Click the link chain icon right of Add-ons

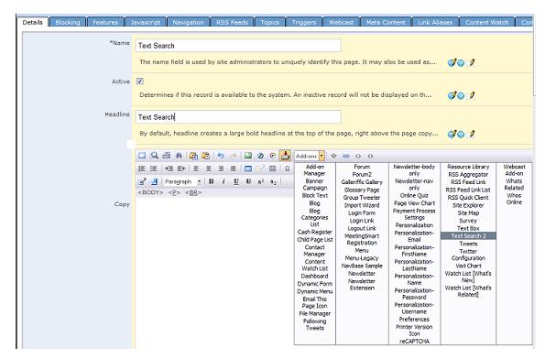pos(346,156)
